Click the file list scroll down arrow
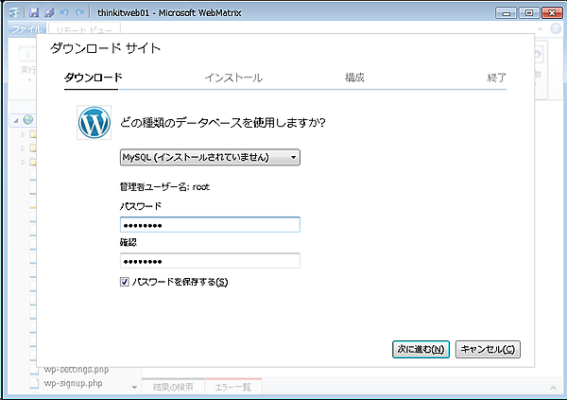The height and width of the screenshot is (400, 567). pyautogui.click(x=134, y=388)
